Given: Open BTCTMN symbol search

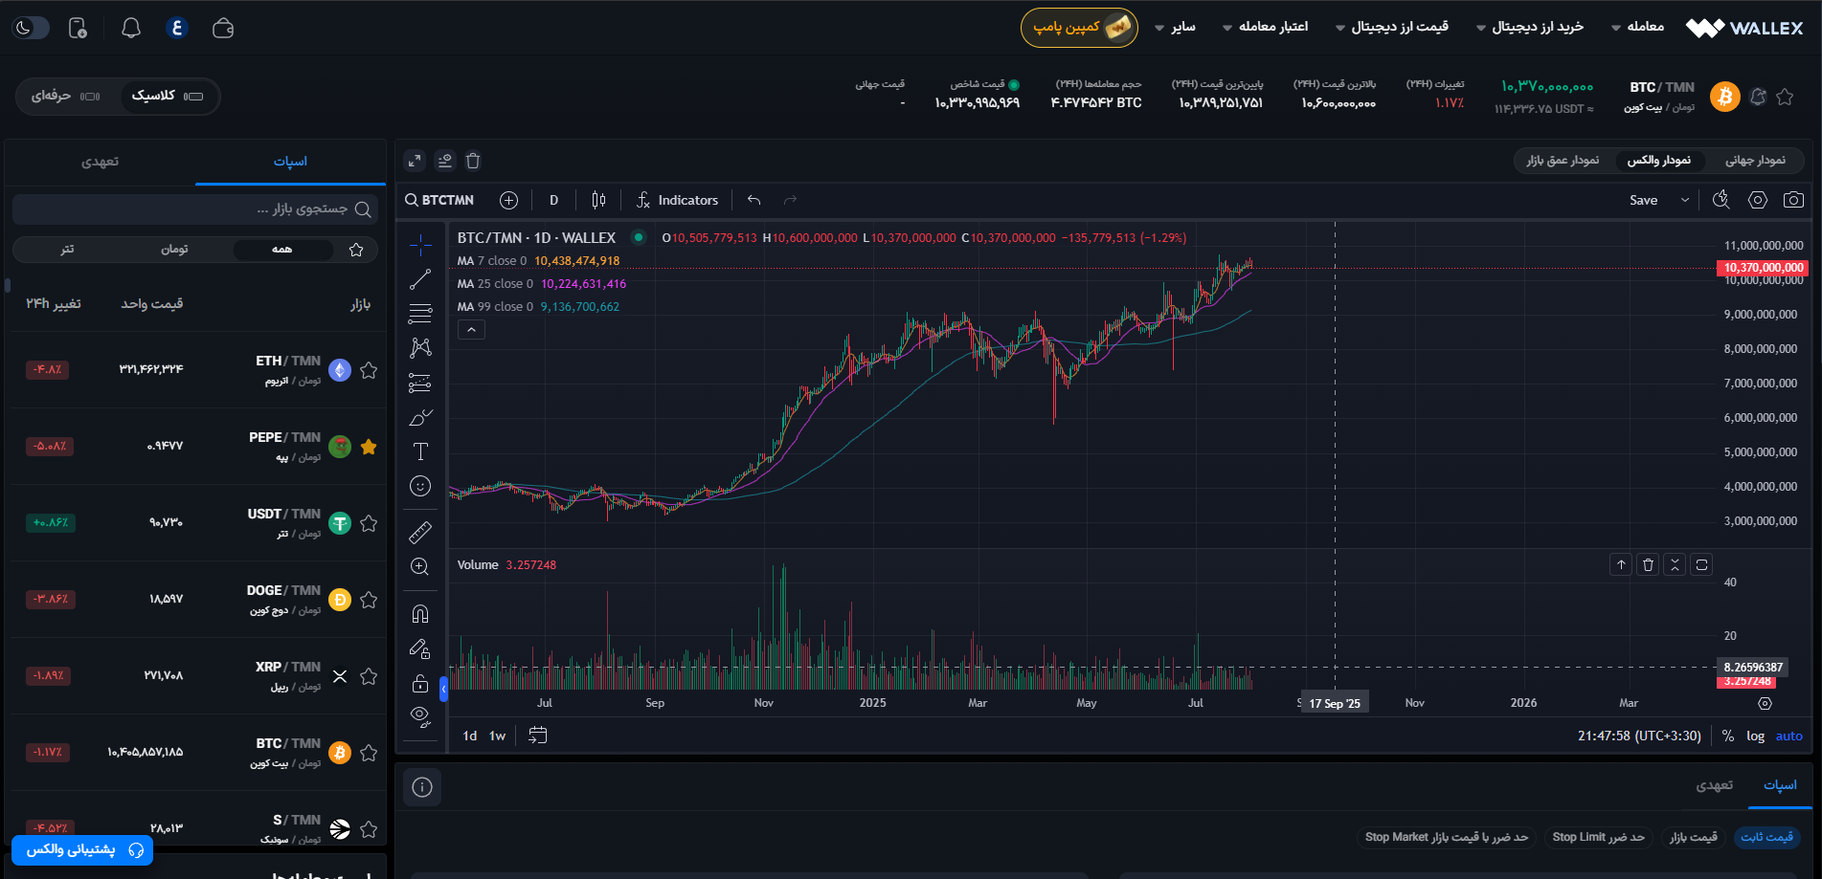Looking at the screenshot, I should (439, 200).
